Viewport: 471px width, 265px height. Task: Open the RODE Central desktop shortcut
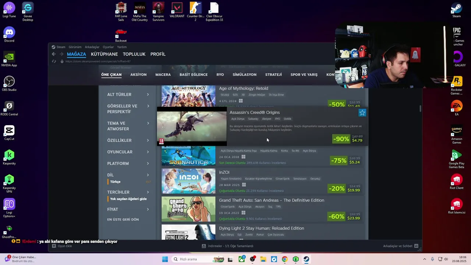point(9,108)
